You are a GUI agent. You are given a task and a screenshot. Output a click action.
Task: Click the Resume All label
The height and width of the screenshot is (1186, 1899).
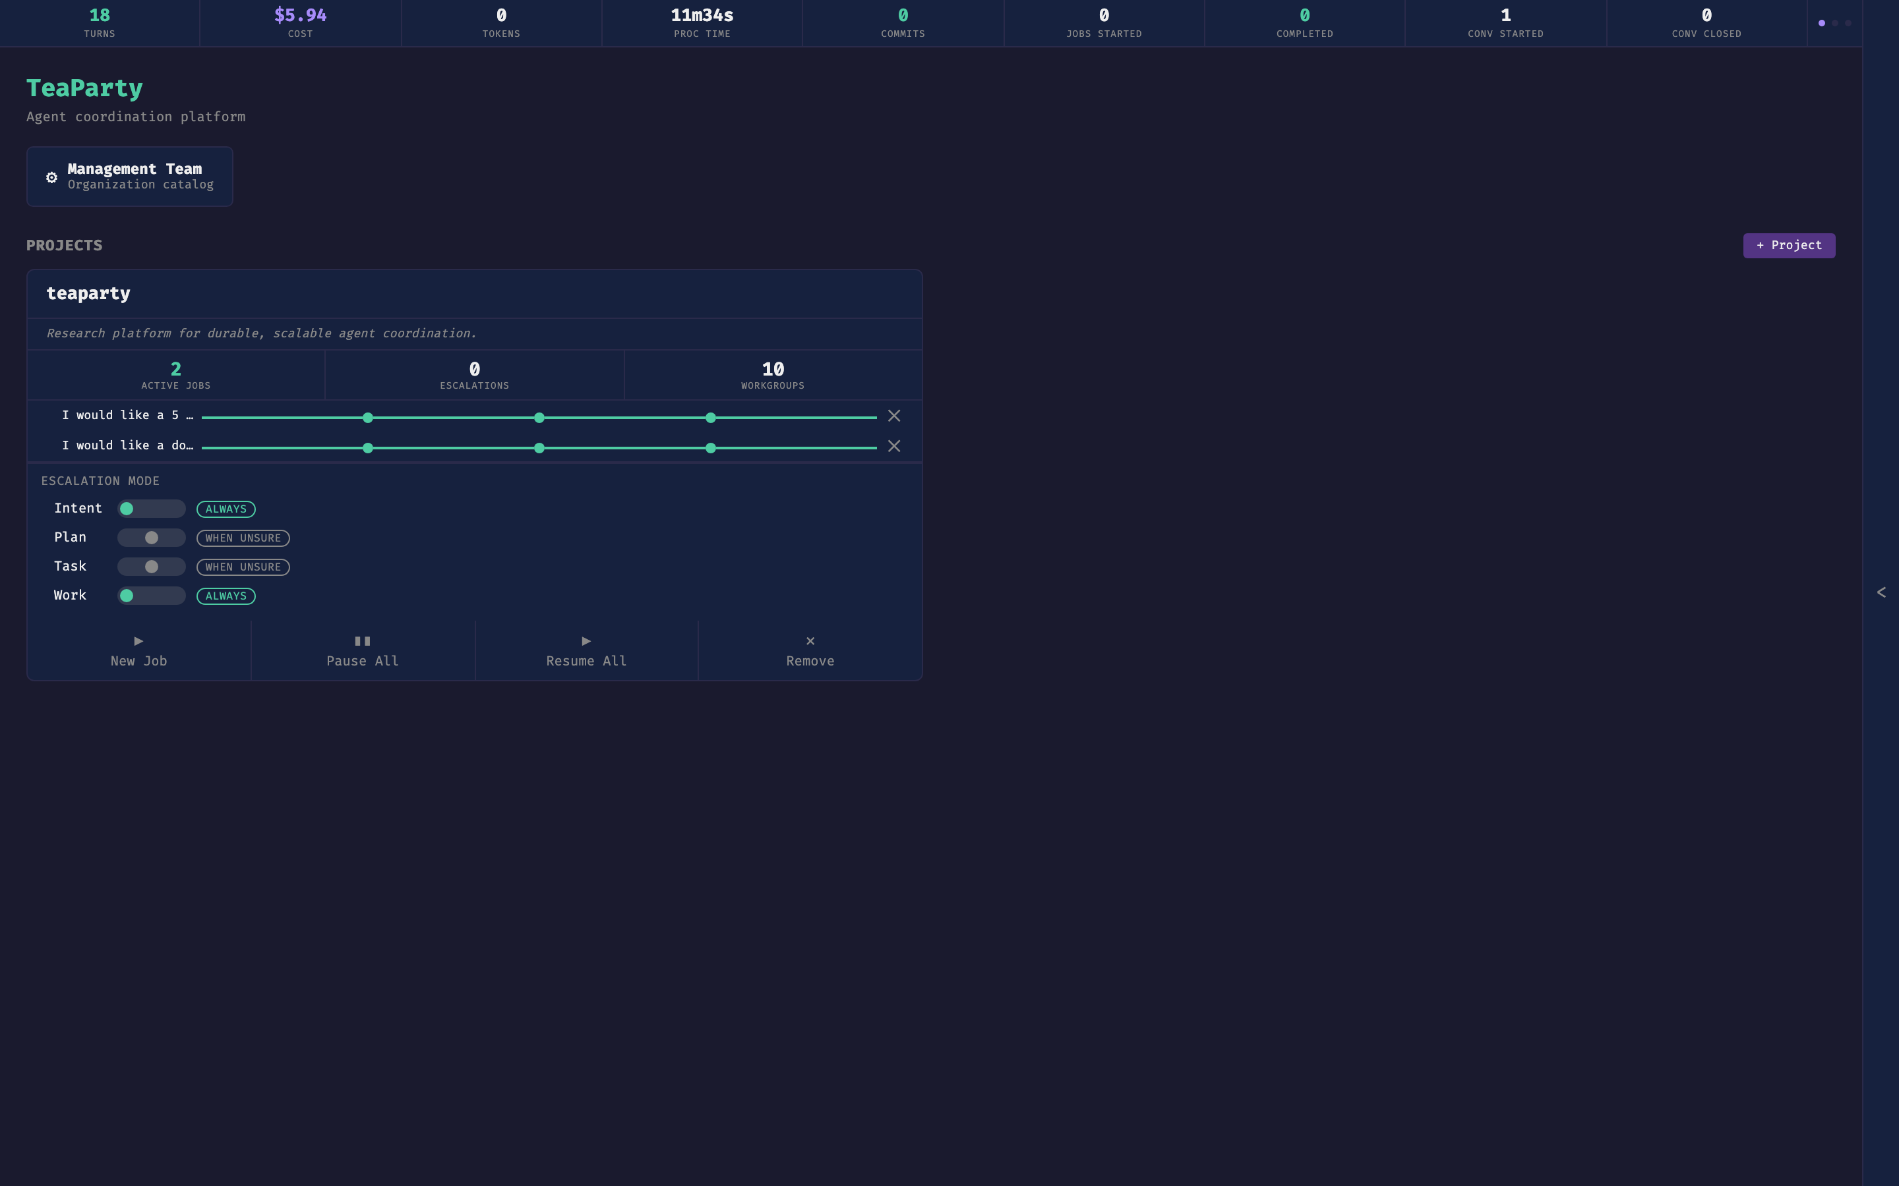coord(586,662)
